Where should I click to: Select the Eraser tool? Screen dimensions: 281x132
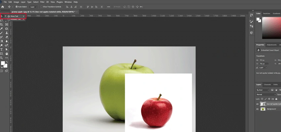7,37
